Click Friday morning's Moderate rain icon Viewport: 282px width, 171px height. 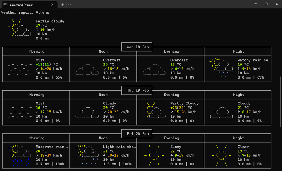point(20,155)
